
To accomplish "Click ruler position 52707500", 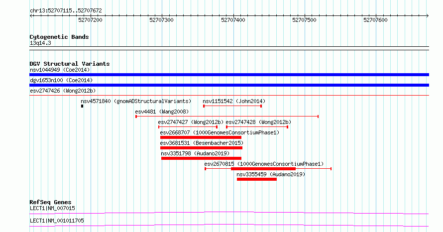I will [x=304, y=20].
